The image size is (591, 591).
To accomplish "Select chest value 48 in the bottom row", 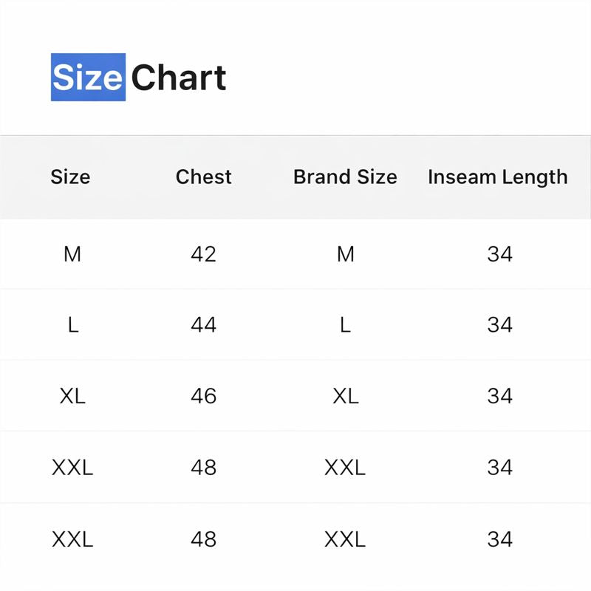I will tap(204, 539).
